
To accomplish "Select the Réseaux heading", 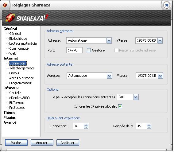I will coord(11,88).
